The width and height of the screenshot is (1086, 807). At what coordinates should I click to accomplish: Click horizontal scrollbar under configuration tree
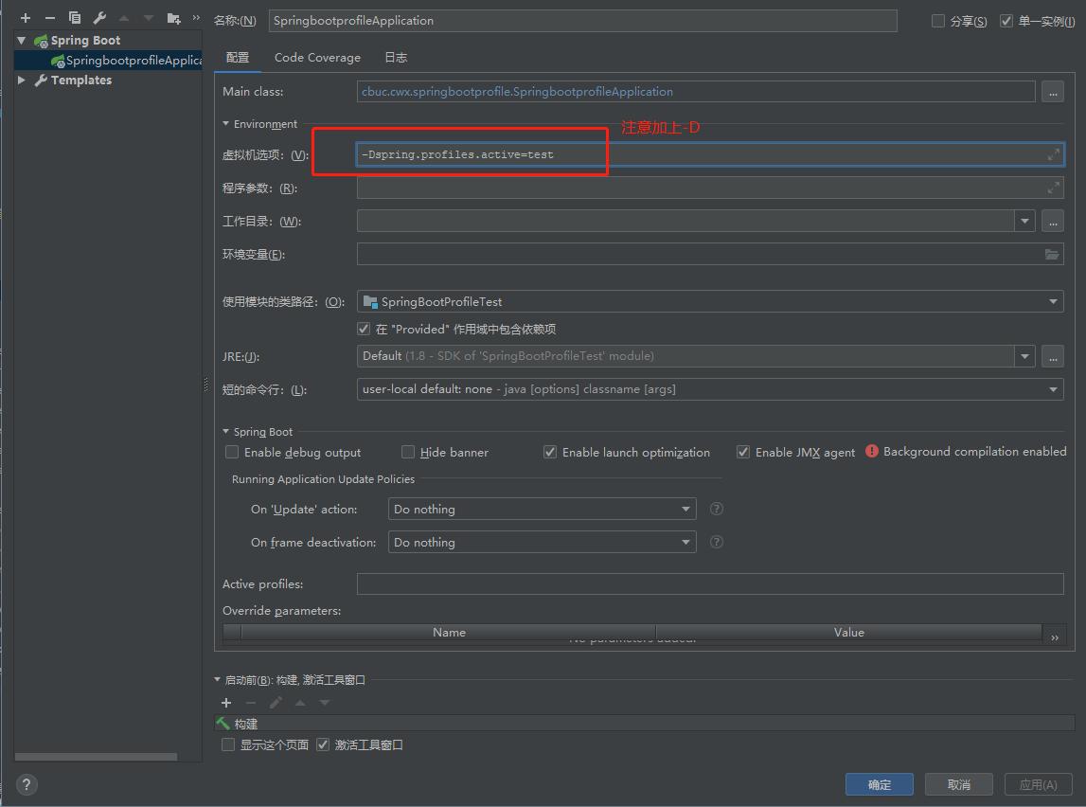pyautogui.click(x=96, y=757)
